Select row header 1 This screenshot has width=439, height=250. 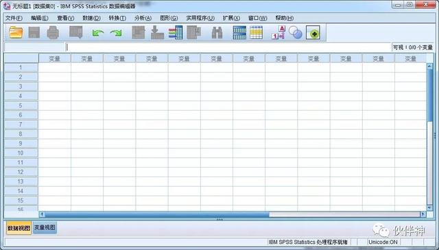point(21,67)
